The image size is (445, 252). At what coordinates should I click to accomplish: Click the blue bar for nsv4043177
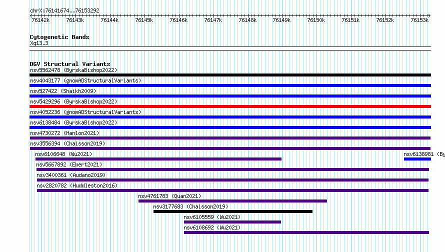(x=230, y=85)
